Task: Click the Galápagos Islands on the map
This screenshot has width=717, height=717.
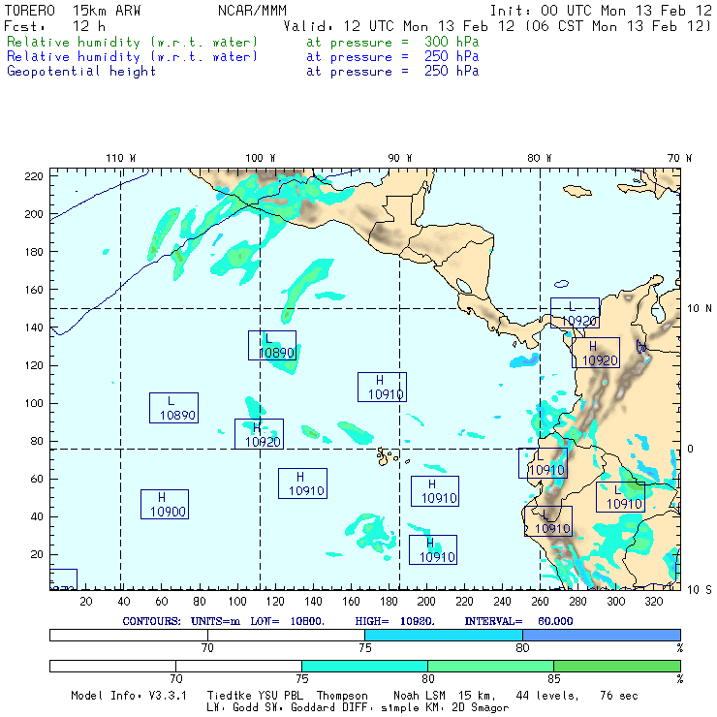Action: (388, 454)
